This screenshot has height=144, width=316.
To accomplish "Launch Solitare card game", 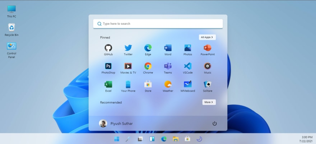I will point(208,87).
